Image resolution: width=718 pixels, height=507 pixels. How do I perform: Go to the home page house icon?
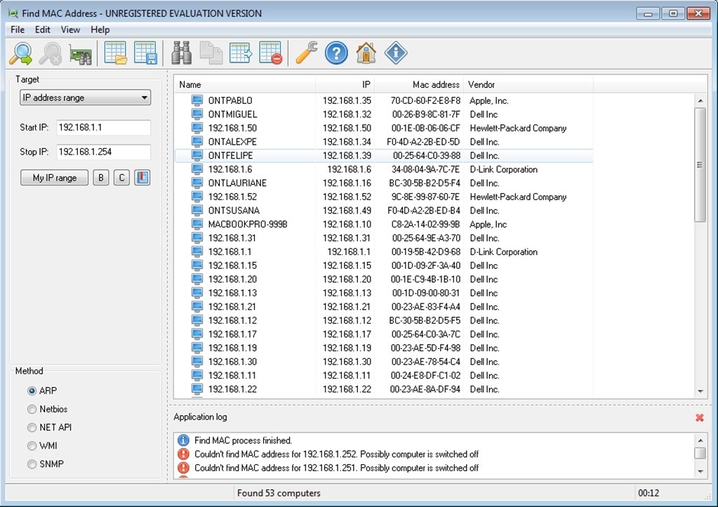366,53
